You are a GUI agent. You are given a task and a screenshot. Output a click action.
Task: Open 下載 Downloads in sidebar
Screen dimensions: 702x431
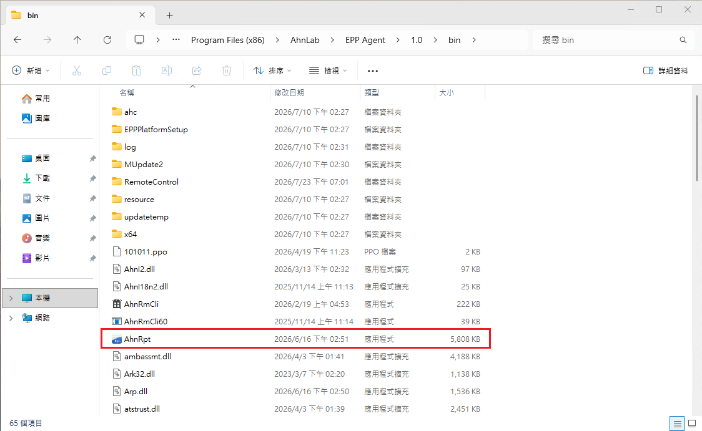36,178
